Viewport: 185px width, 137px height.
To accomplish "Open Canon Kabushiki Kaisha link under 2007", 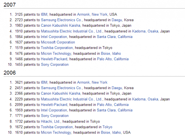I will click(61, 26).
